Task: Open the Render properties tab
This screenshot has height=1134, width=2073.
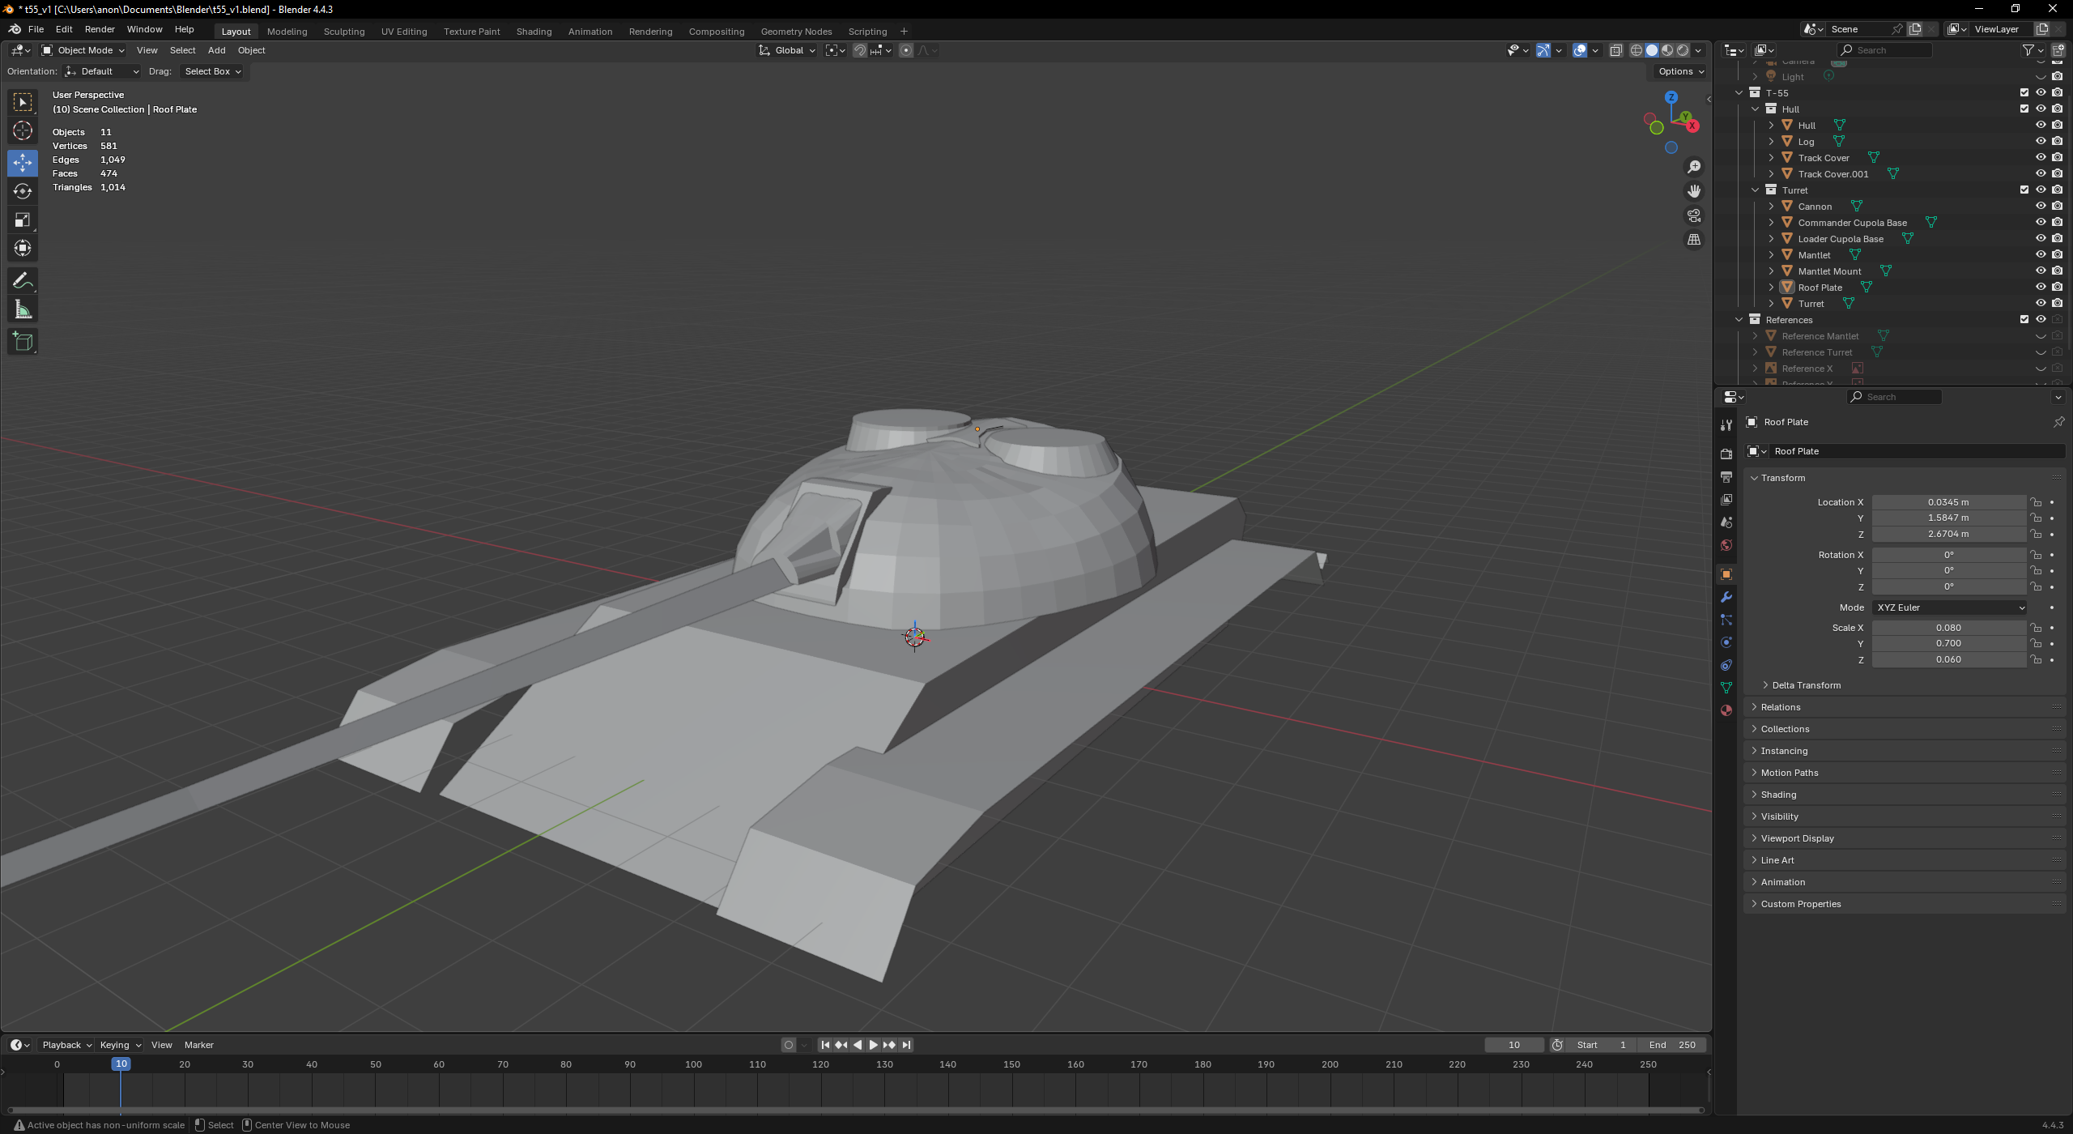Action: pos(1726,454)
